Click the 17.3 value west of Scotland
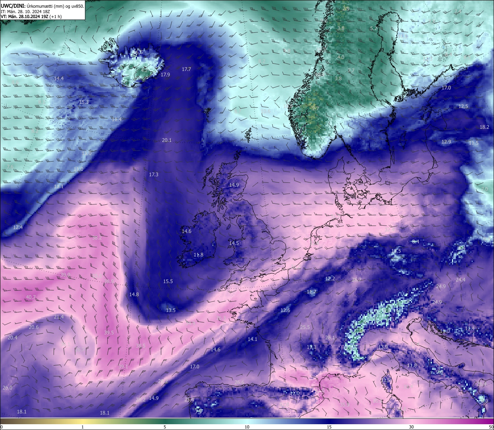The image size is (494, 430). (154, 174)
